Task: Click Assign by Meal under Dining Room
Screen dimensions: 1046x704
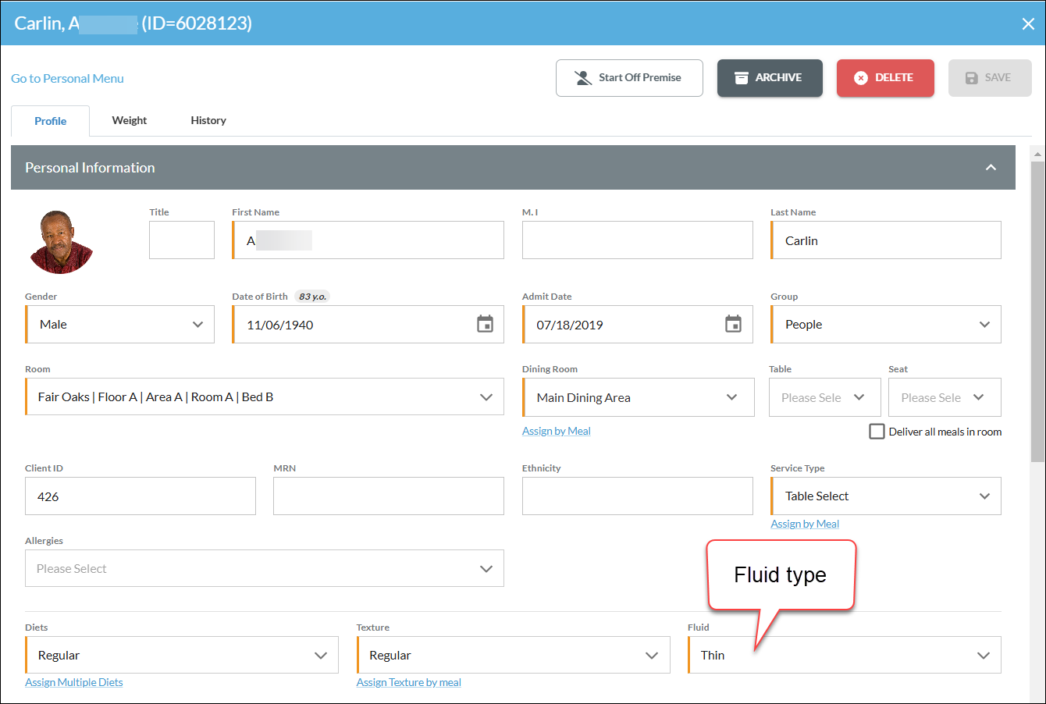Action: 557,431
